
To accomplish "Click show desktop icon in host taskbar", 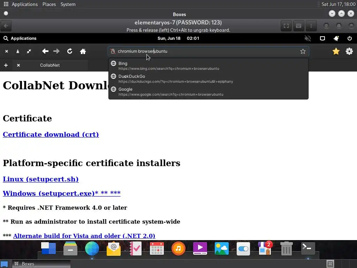I will pyautogui.click(x=4, y=264).
